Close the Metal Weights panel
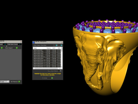The image size is (138, 104). (62, 42)
